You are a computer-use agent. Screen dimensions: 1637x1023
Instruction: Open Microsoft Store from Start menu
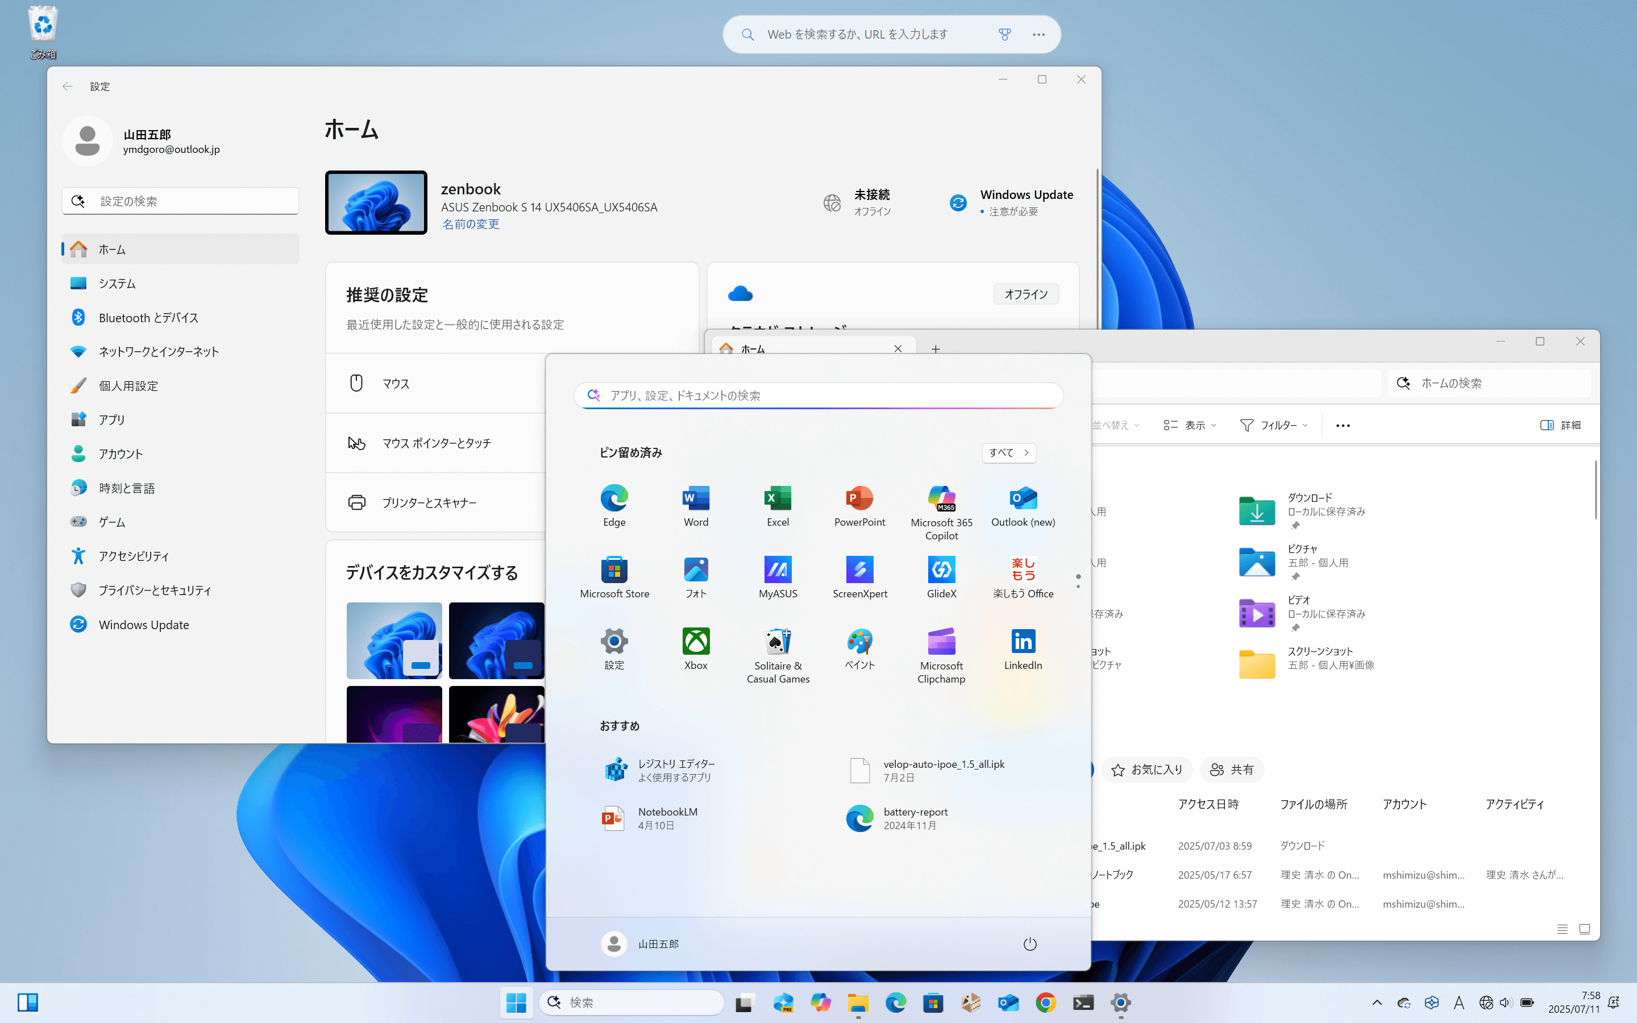coord(614,577)
